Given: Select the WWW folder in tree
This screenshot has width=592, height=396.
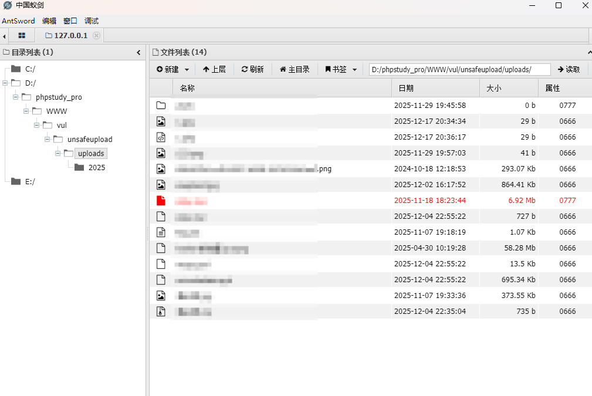Looking at the screenshot, I should coord(56,111).
